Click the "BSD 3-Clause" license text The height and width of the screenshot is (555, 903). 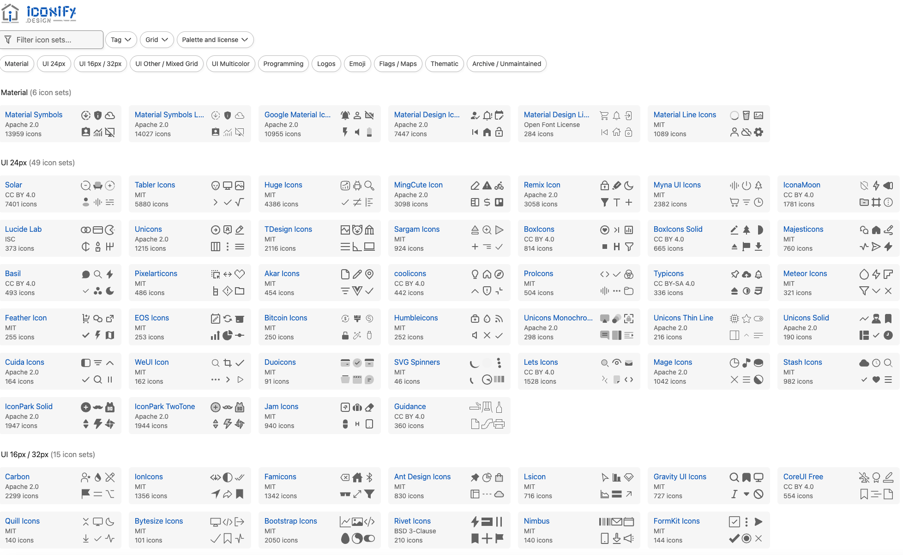415,531
